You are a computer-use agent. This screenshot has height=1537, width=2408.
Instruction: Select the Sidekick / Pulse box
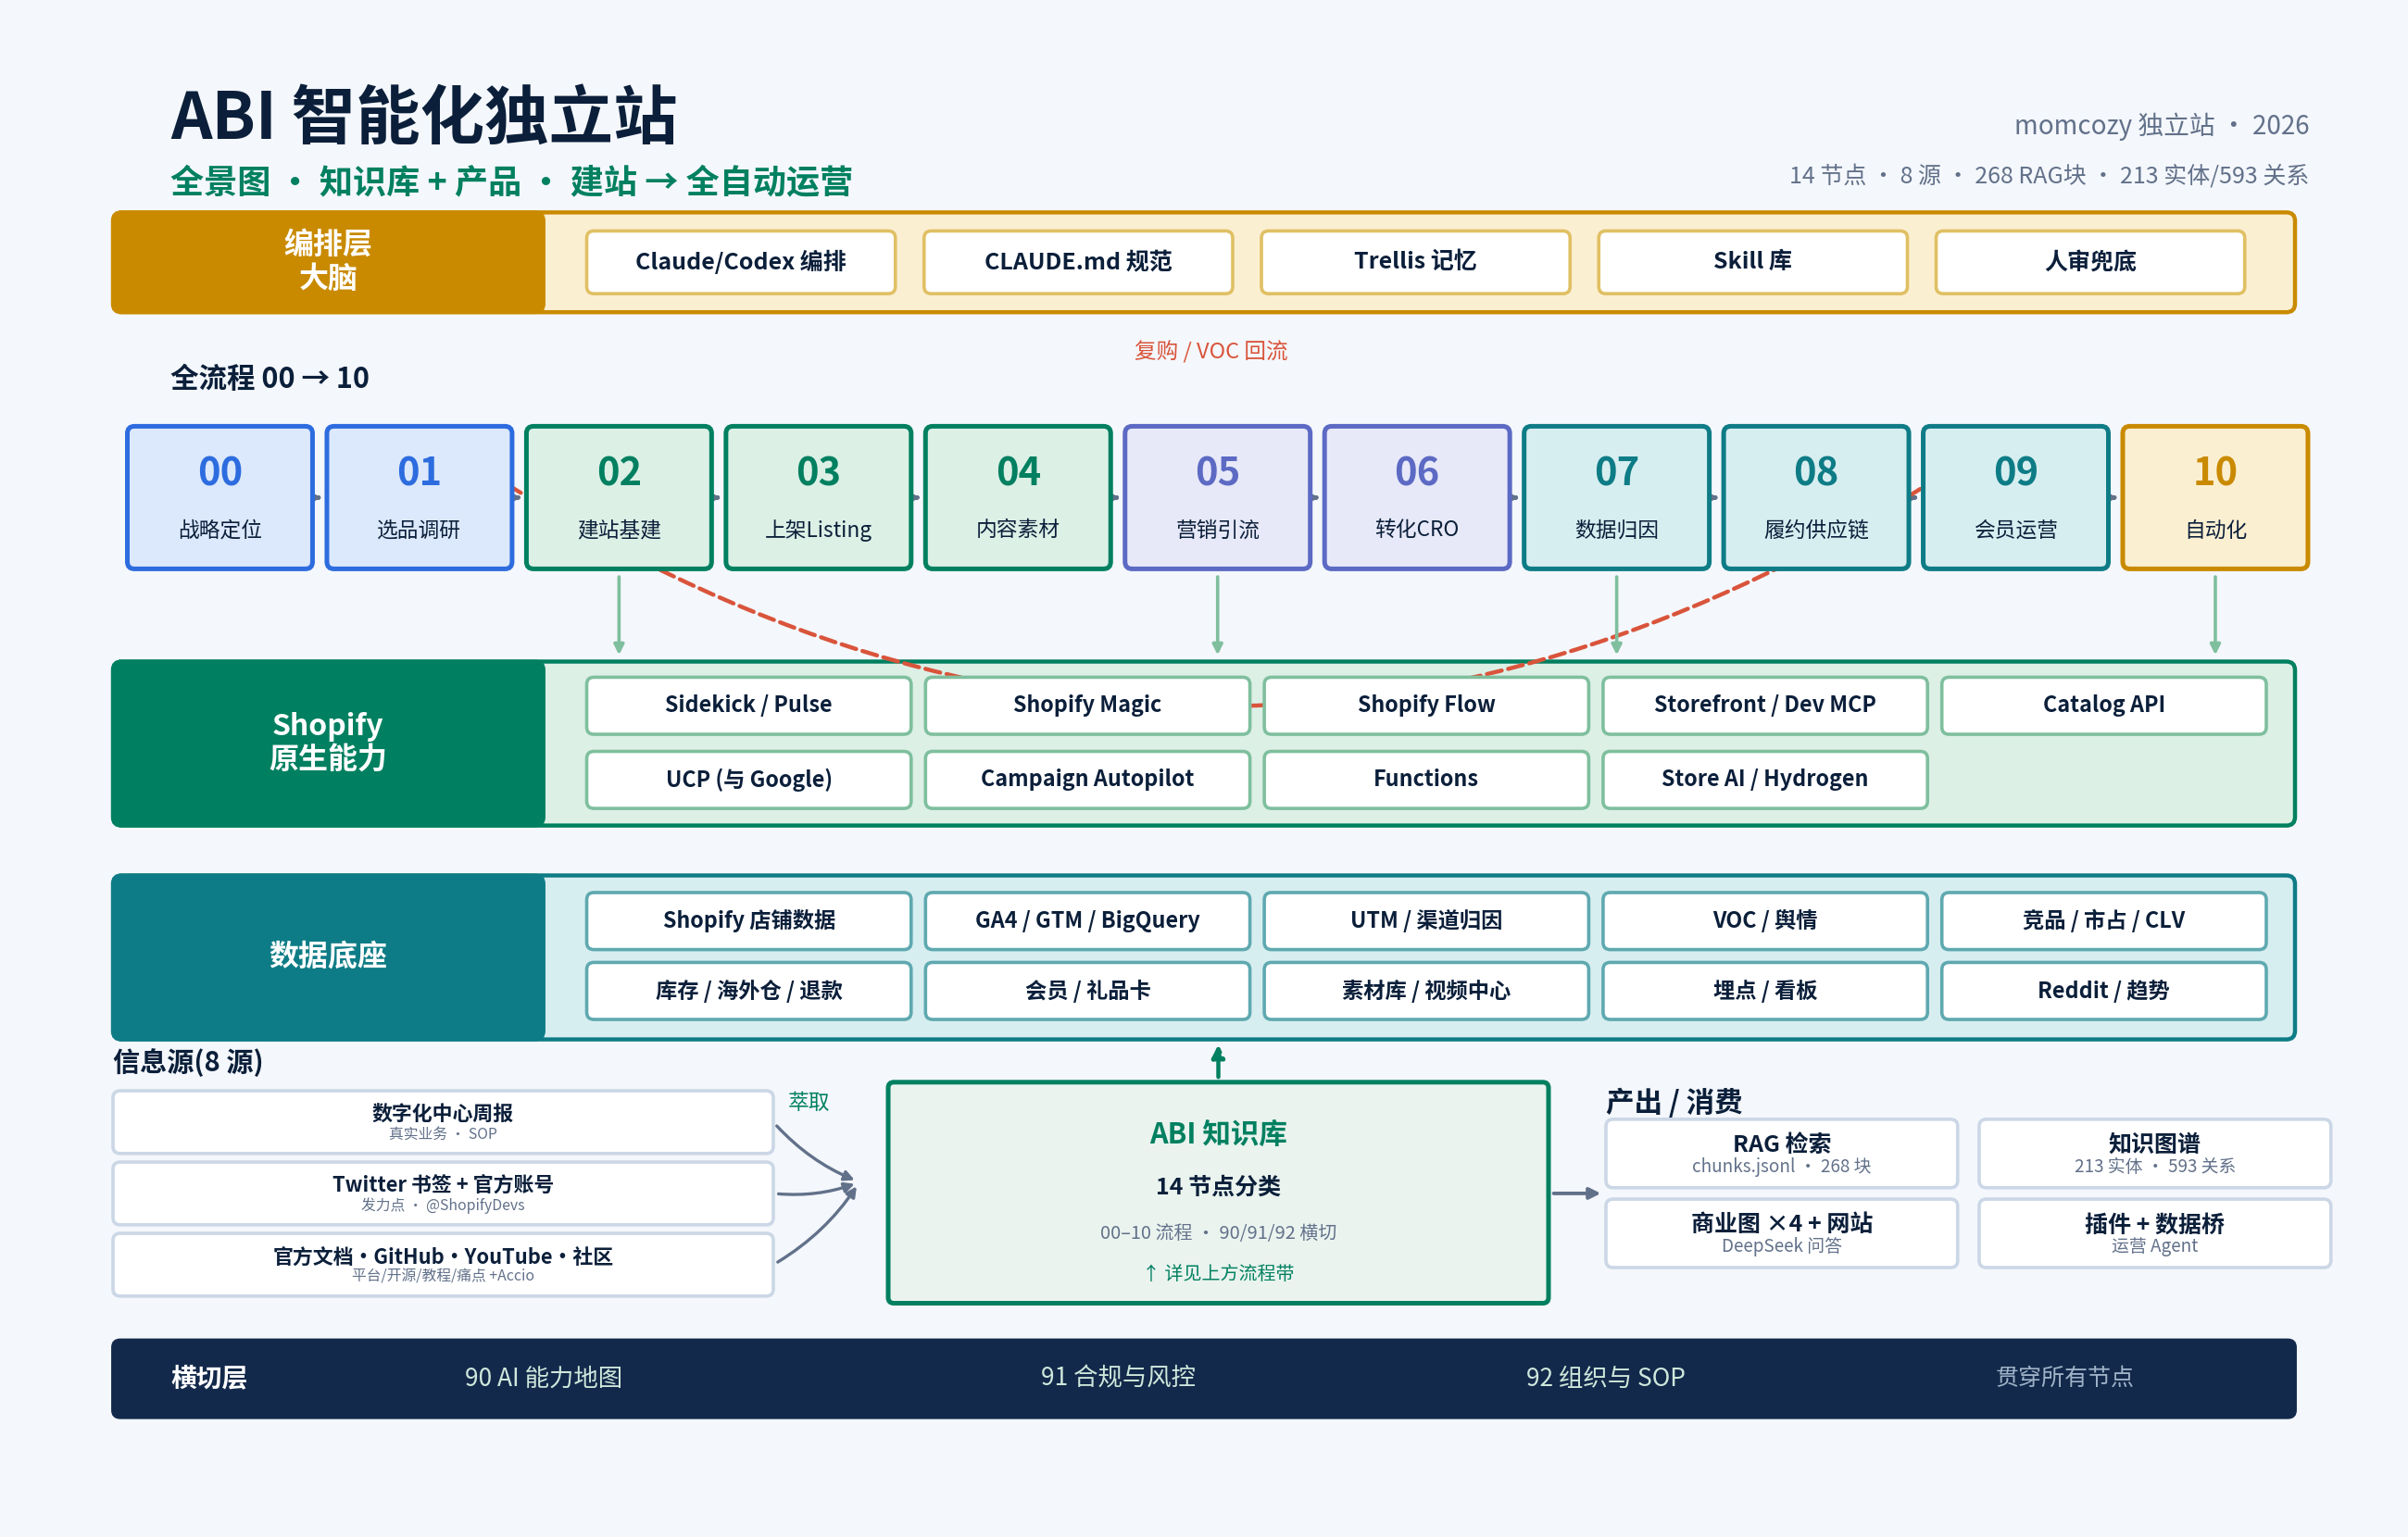tap(748, 705)
